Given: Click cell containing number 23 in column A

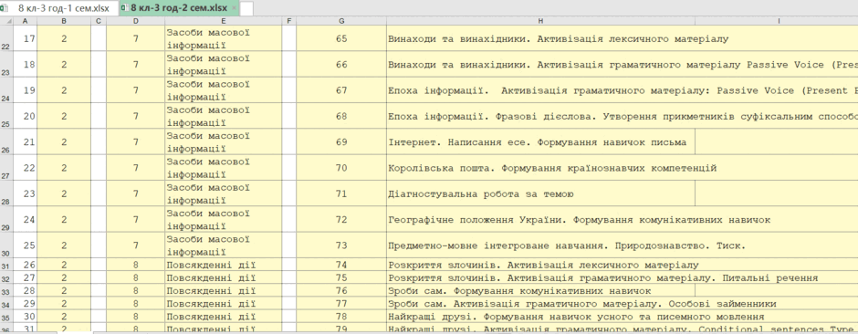Looking at the screenshot, I should [x=26, y=193].
